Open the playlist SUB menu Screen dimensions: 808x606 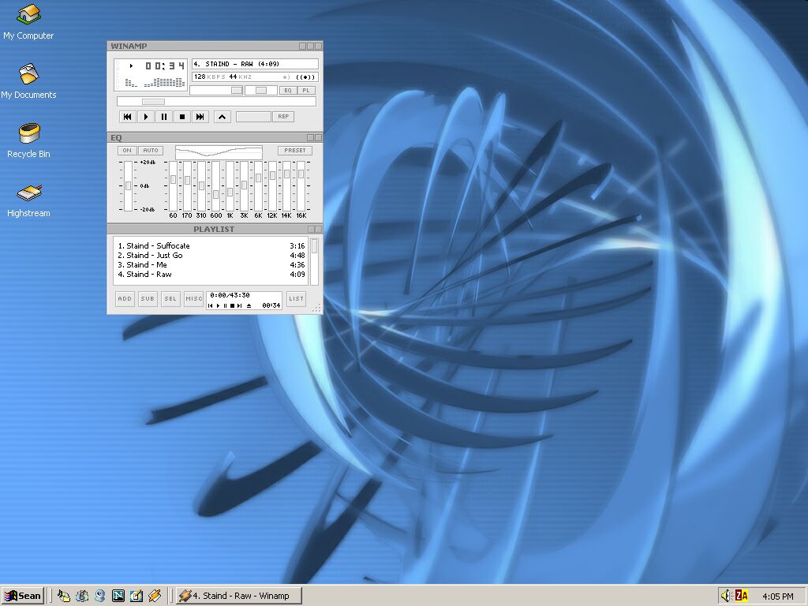click(148, 299)
